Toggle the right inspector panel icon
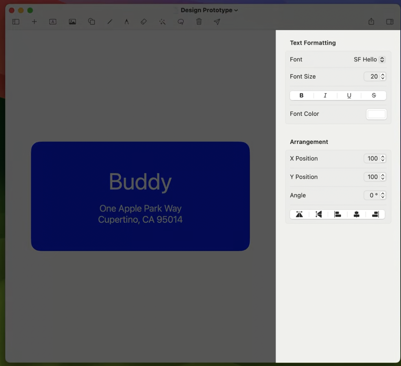Image resolution: width=401 pixels, height=366 pixels. coord(390,22)
